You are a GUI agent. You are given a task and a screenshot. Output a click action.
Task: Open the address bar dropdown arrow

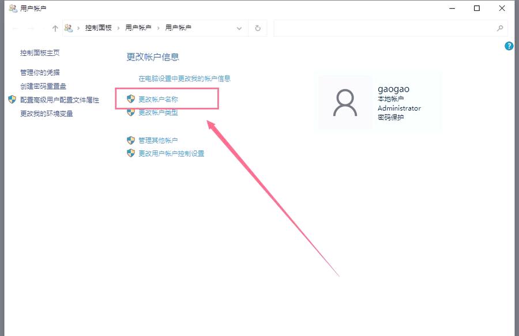239,27
